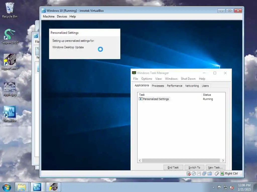
Task: Click the muted volume tray icon
Action: click(x=232, y=187)
